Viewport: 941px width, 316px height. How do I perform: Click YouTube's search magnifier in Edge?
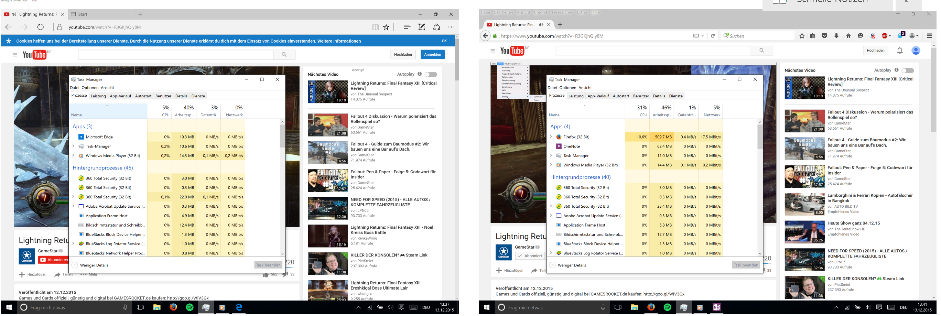[x=284, y=55]
